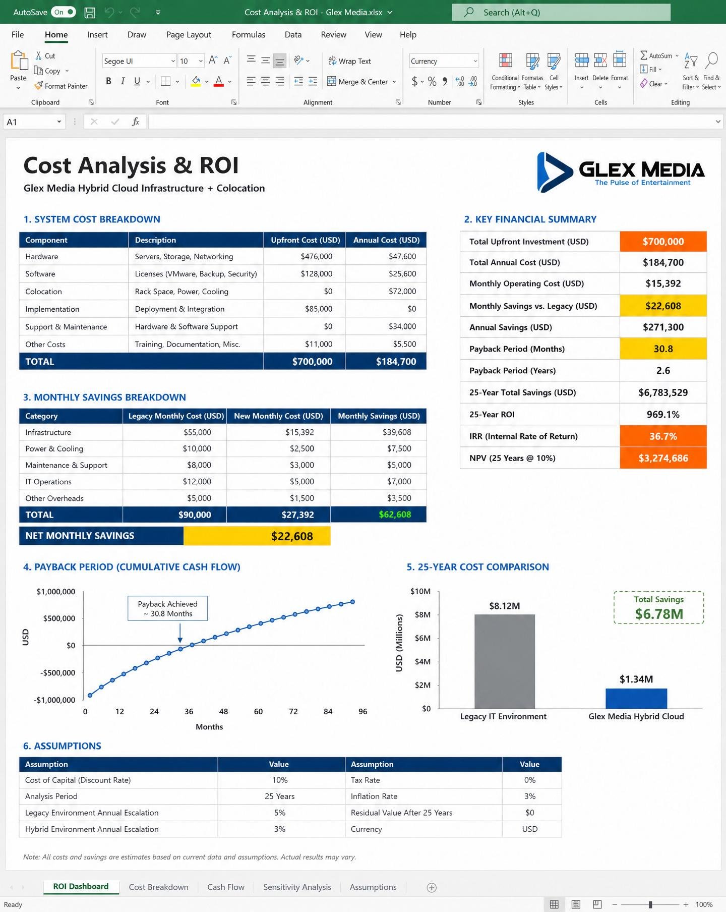
Task: Open the File menu
Action: pyautogui.click(x=18, y=34)
